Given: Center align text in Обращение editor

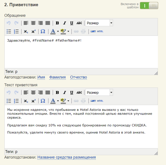Looking at the screenshot, I should point(33,23).
